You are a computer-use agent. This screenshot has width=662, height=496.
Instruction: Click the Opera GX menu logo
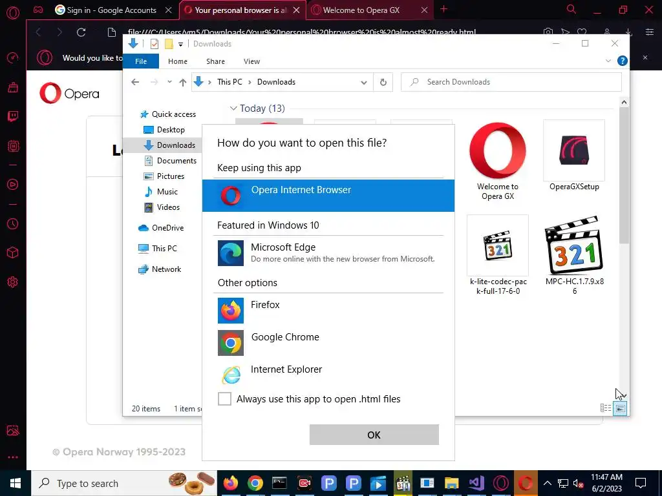coord(13,13)
